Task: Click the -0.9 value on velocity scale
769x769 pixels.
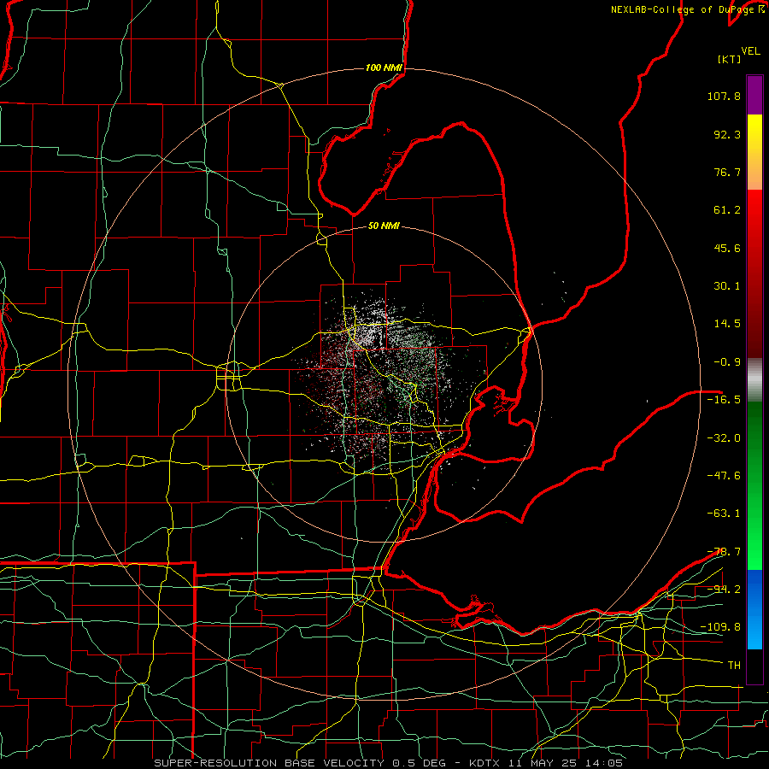Action: pyautogui.click(x=727, y=362)
